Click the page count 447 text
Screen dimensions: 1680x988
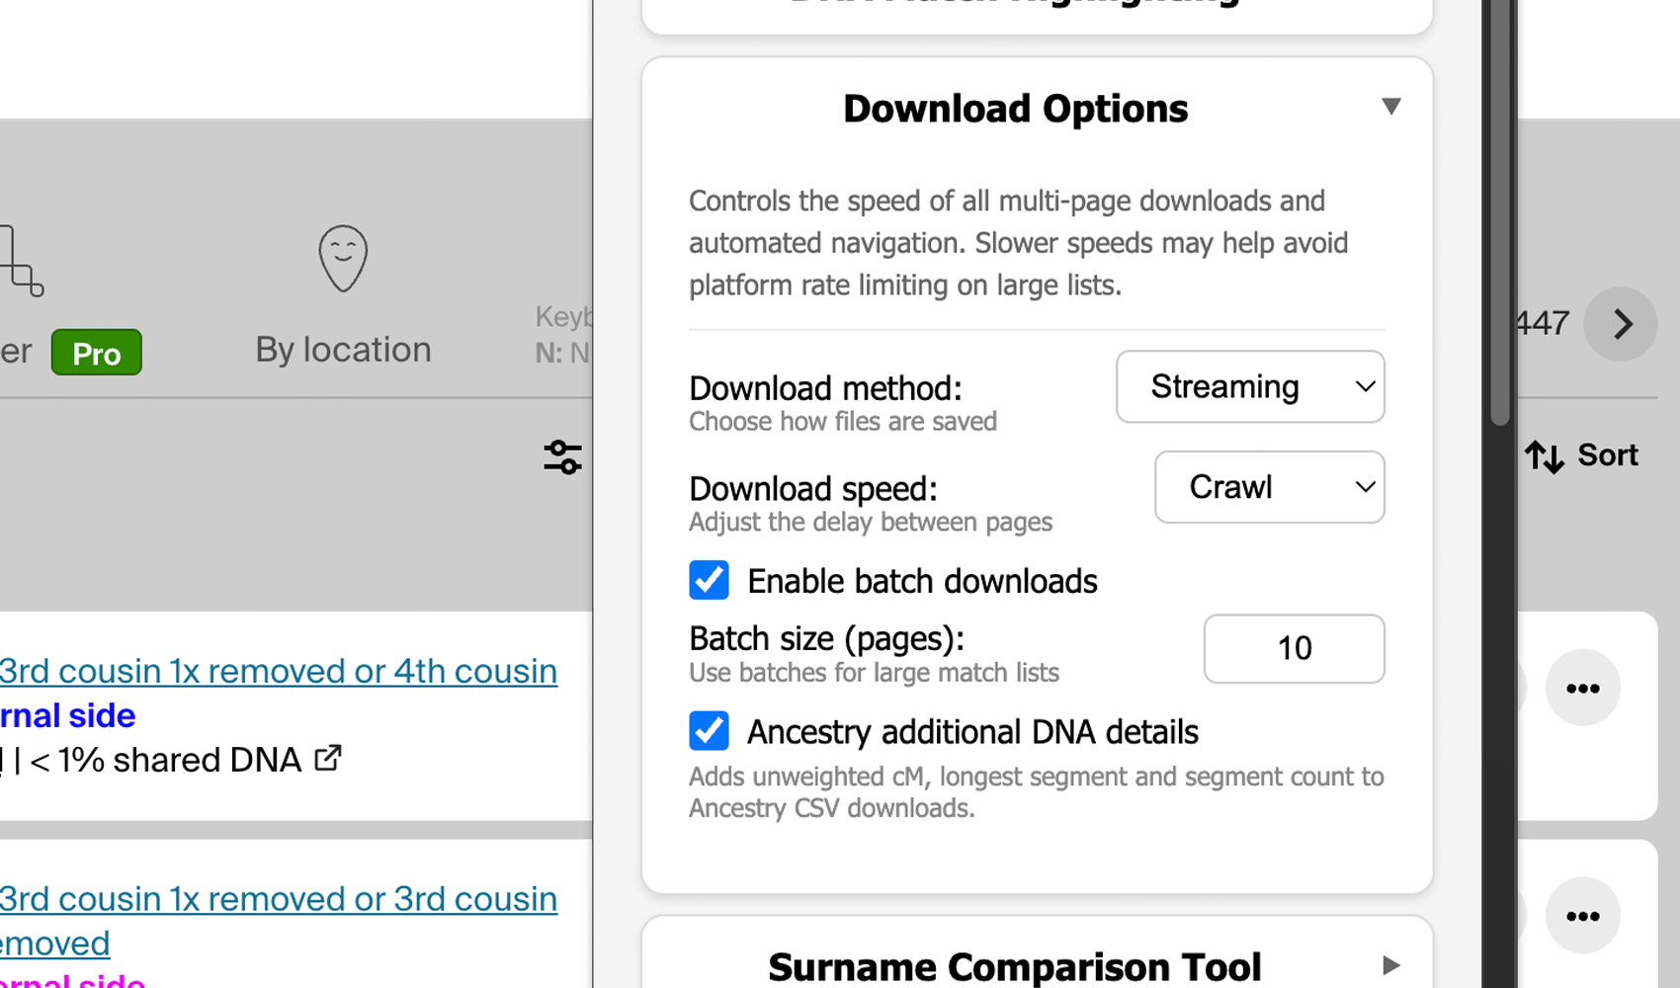(1542, 323)
